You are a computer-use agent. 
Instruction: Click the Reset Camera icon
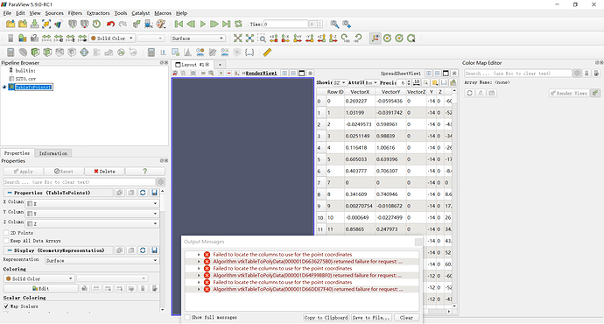(238, 39)
